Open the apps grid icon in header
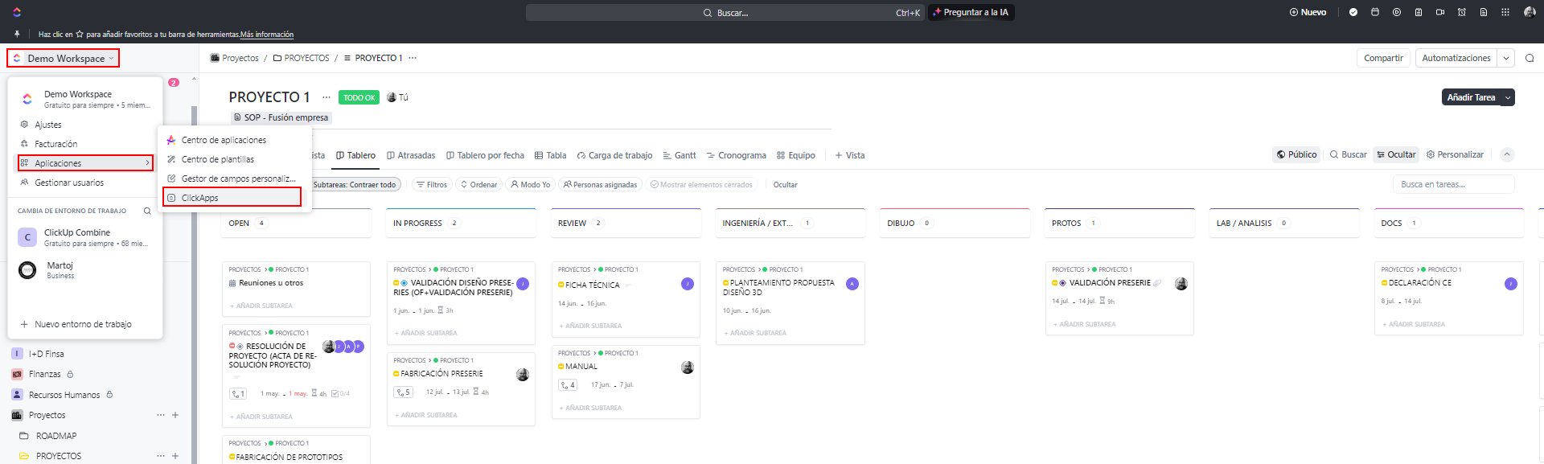 point(1505,12)
